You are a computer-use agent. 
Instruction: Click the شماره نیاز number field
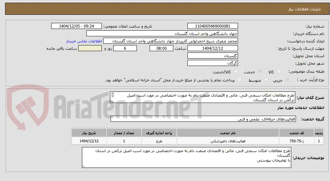point(213,26)
